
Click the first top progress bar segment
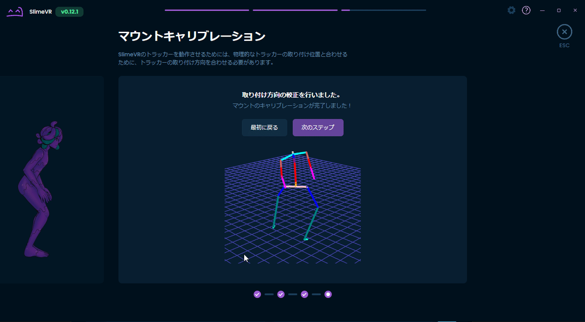point(207,9)
